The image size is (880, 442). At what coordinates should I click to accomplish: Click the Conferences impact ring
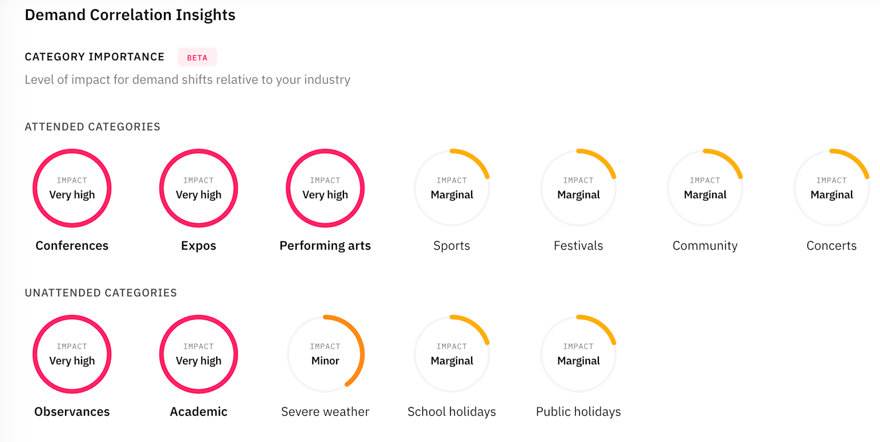click(x=72, y=188)
